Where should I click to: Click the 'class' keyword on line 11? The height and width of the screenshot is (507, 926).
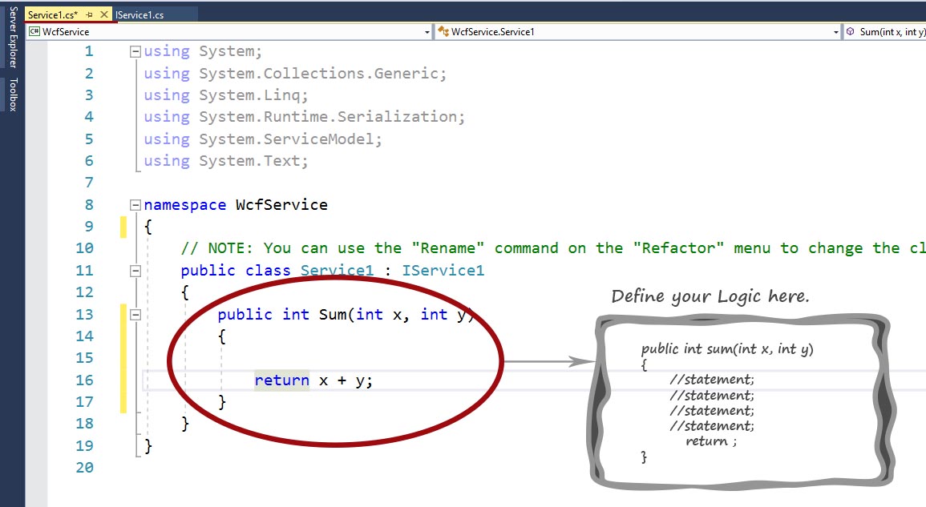tap(268, 271)
